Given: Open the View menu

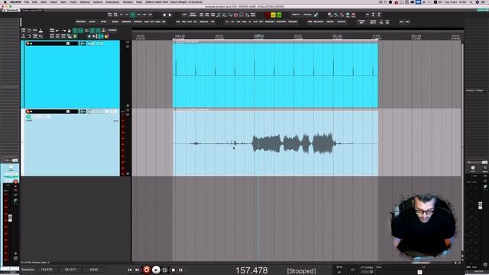Looking at the screenshot, I should (44, 2).
